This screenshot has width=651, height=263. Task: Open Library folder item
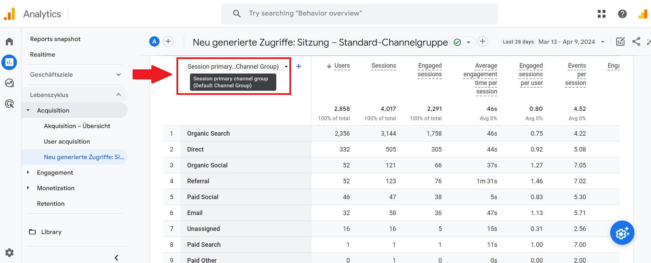pos(45,232)
